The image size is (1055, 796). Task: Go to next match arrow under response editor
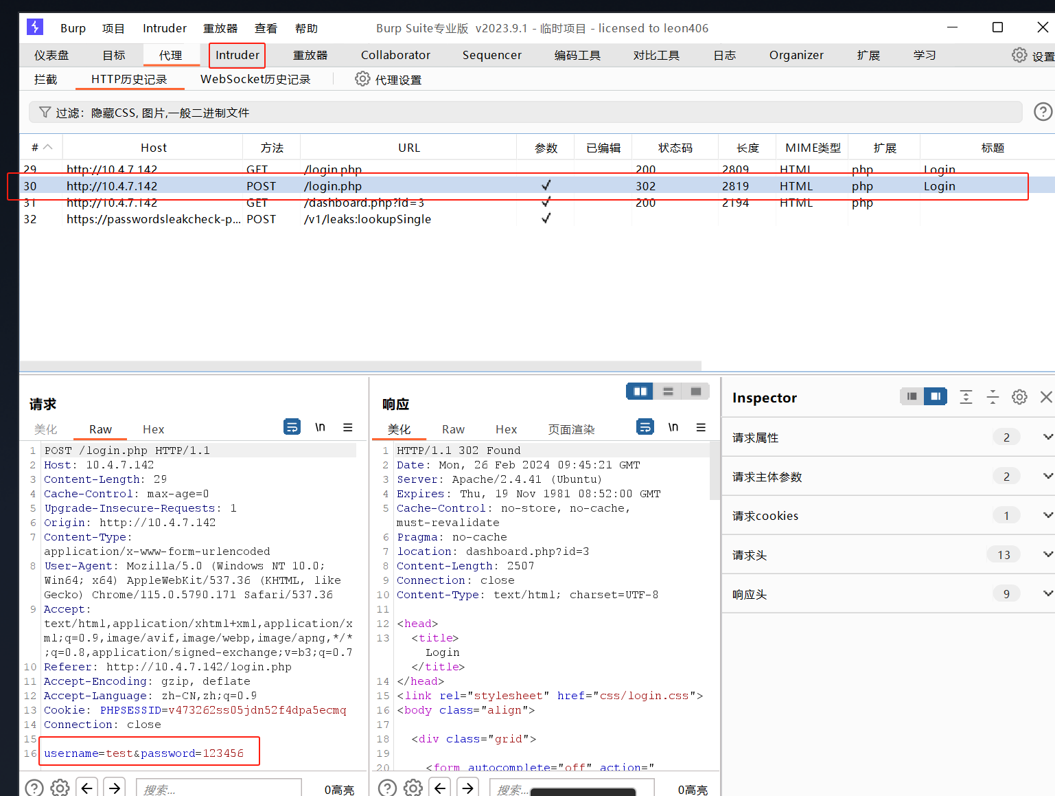point(467,788)
